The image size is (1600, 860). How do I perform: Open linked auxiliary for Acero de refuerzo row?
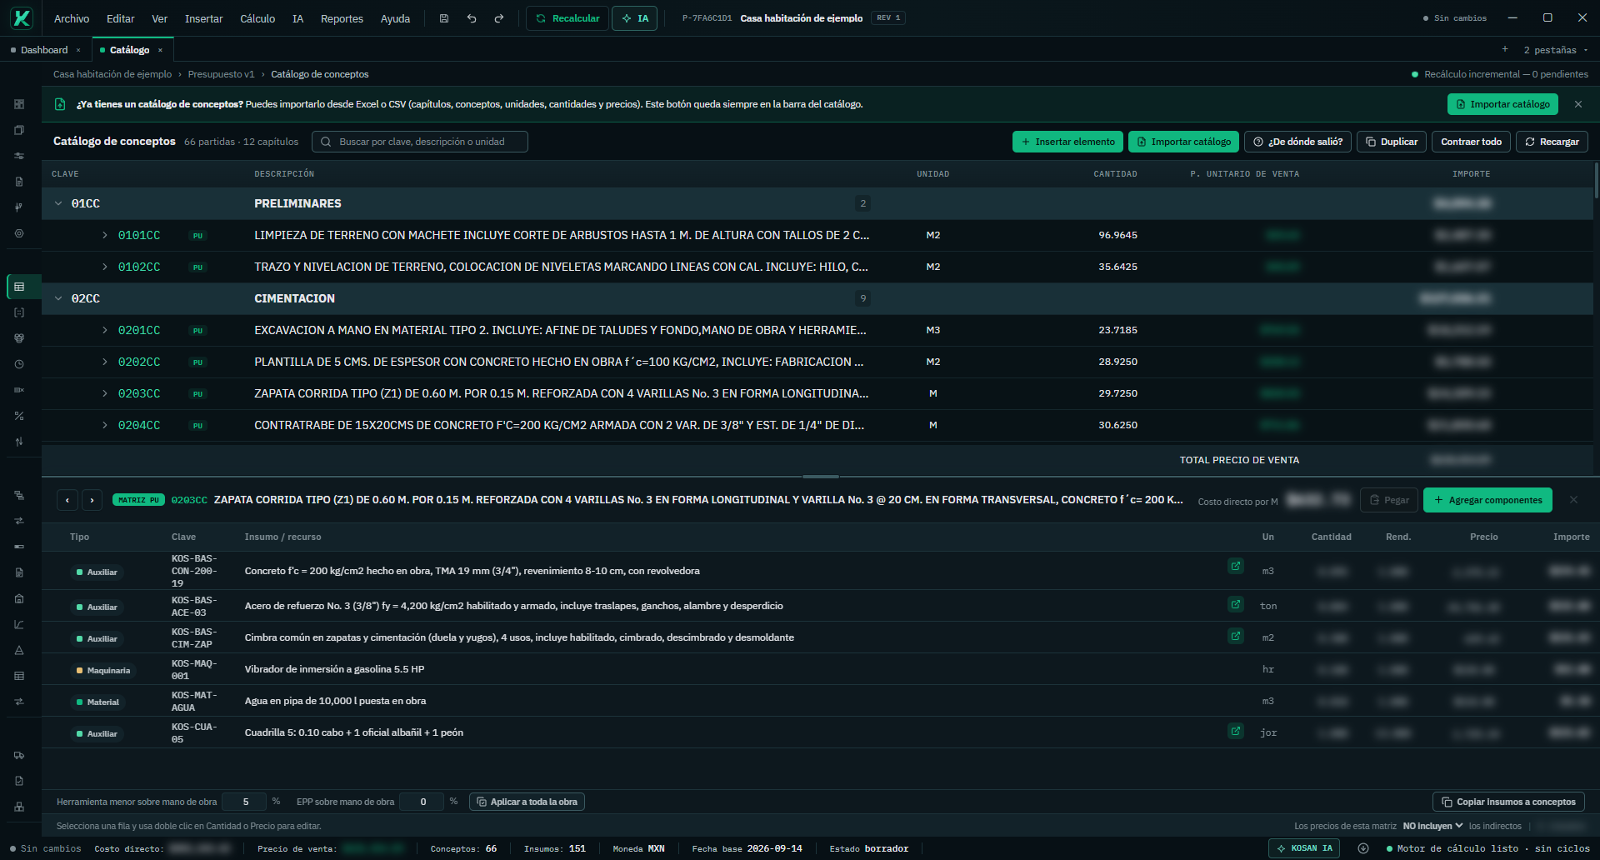pyautogui.click(x=1236, y=604)
